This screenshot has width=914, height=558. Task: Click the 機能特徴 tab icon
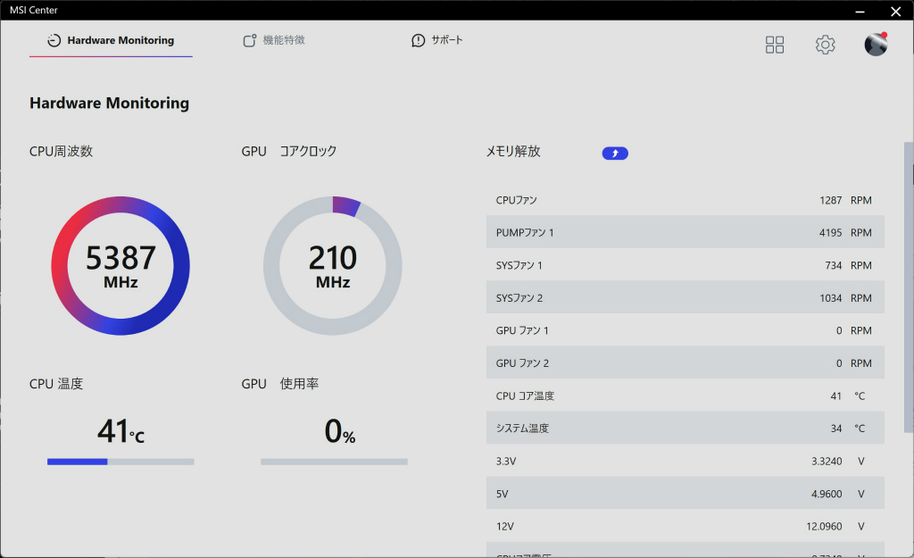pos(250,40)
